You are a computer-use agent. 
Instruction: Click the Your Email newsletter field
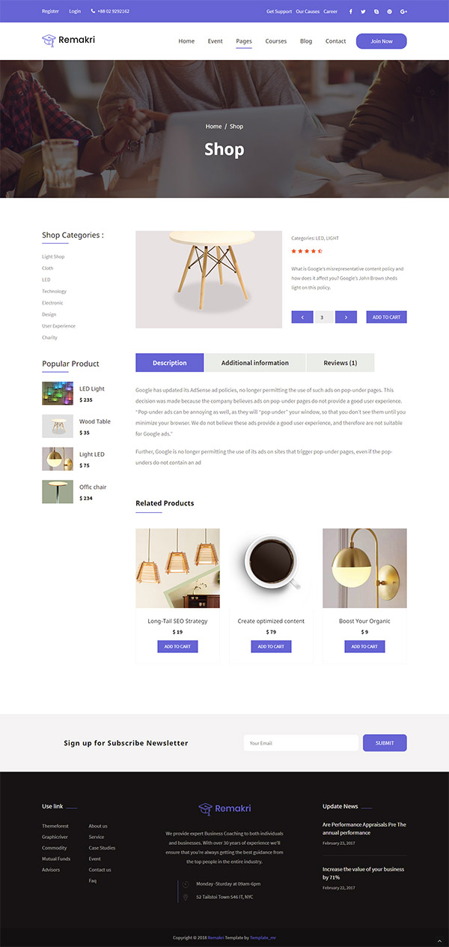pyautogui.click(x=301, y=743)
